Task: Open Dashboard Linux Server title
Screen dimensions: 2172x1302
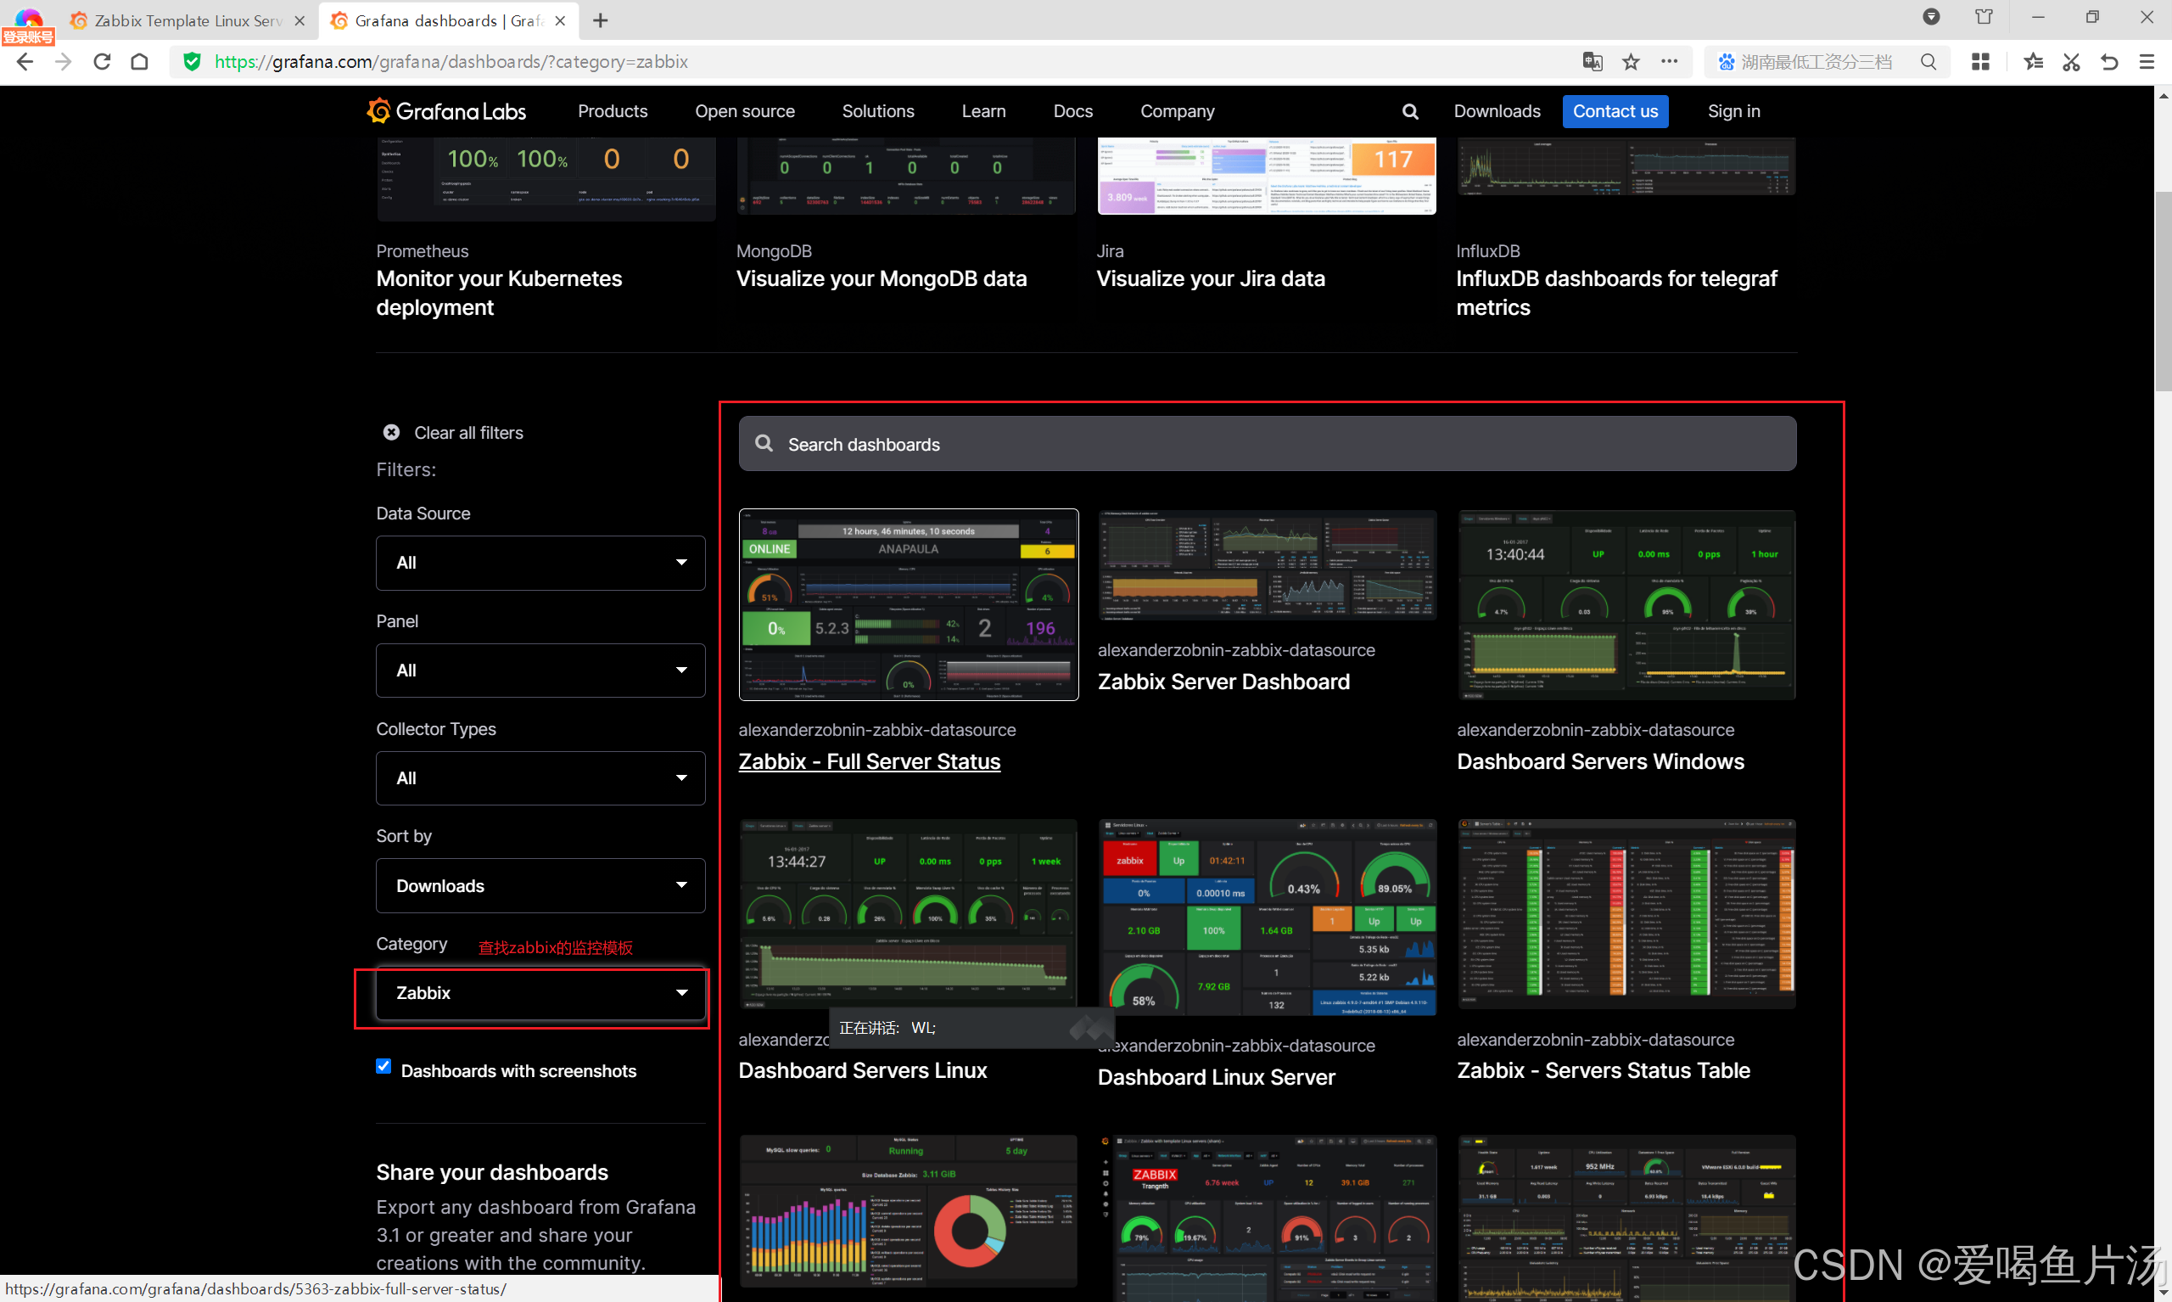Action: [x=1216, y=1077]
